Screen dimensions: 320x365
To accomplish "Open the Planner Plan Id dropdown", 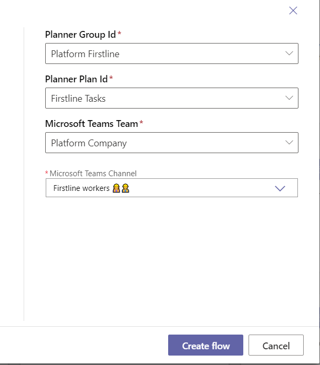I will 171,98.
